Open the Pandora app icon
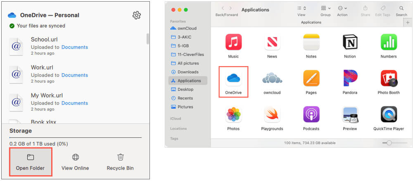415x181 pixels. pos(350,78)
